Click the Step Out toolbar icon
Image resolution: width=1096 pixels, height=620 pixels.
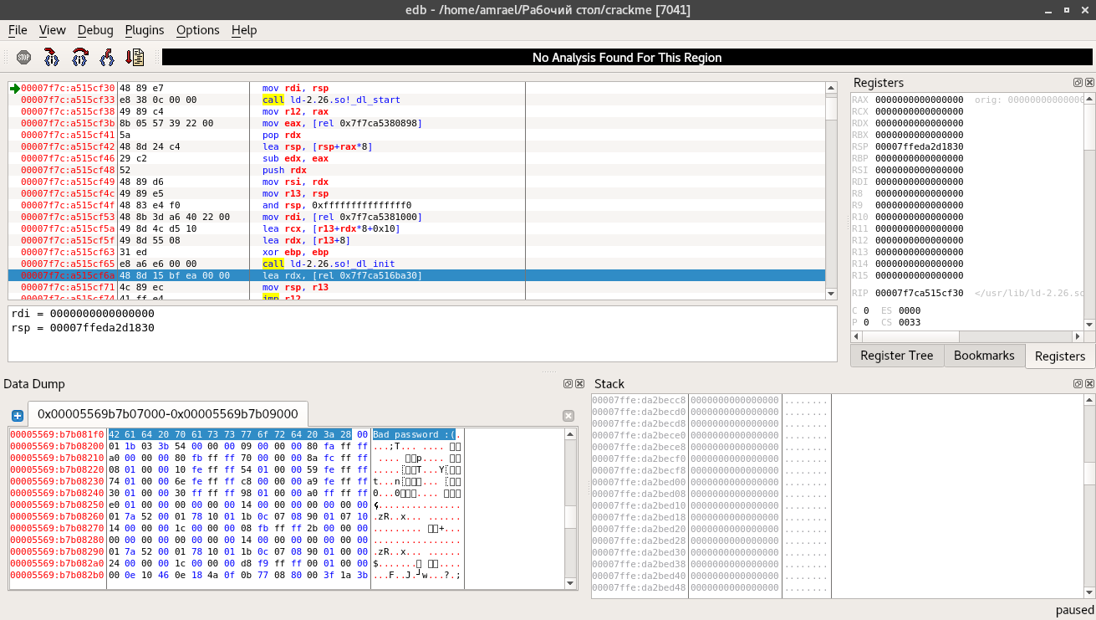point(107,58)
